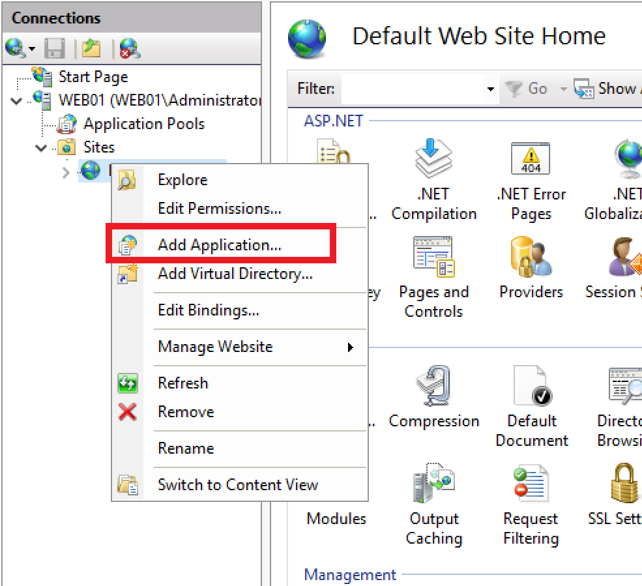Select the Sites node in the tree

[x=98, y=147]
